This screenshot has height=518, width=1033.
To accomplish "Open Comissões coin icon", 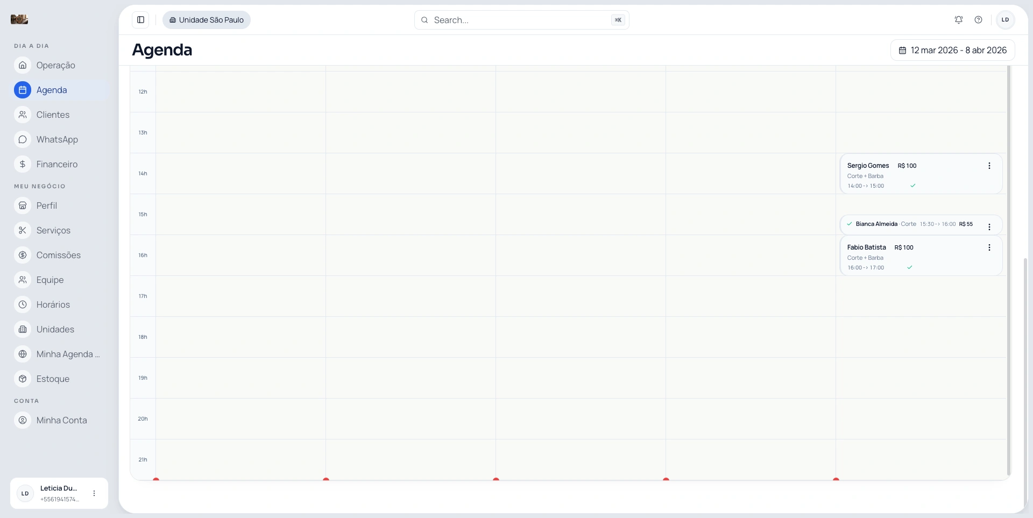I will point(23,255).
